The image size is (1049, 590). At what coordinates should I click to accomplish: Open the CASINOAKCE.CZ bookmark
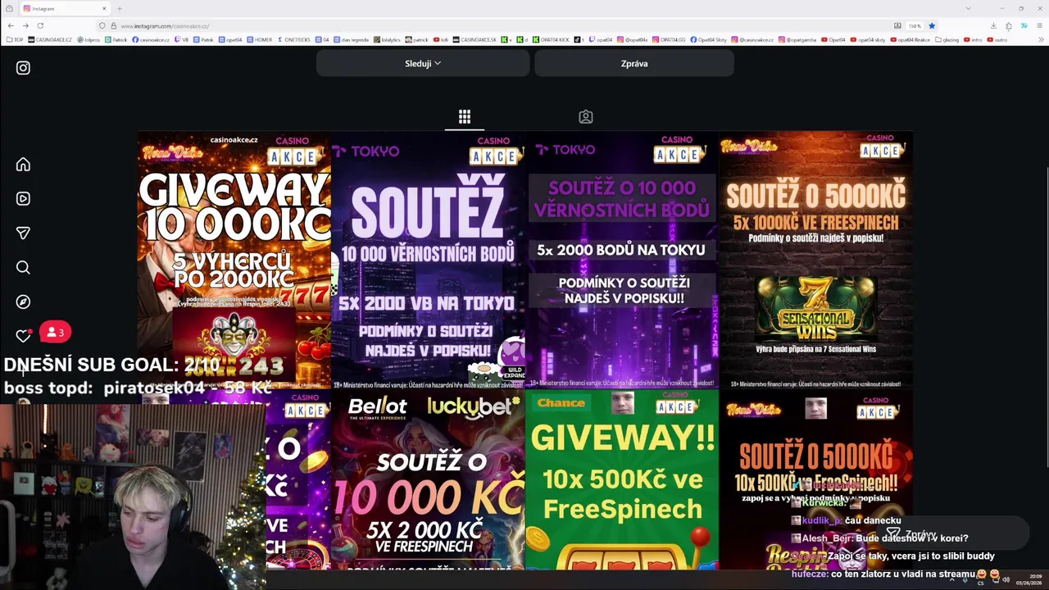pyautogui.click(x=50, y=39)
